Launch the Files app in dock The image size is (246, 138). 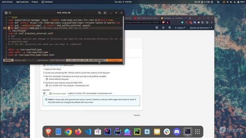click(x=58, y=131)
